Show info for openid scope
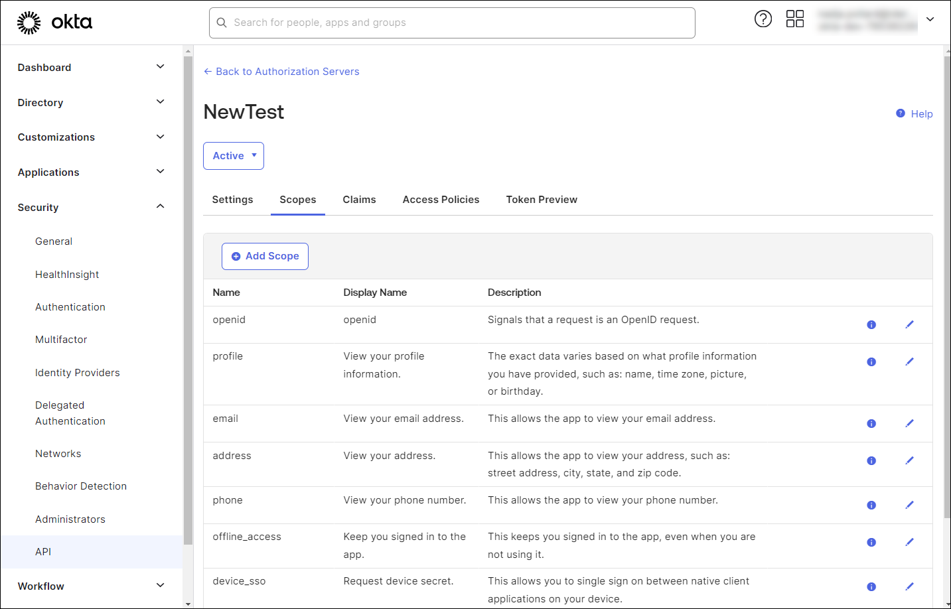Image resolution: width=951 pixels, height=609 pixels. pyautogui.click(x=871, y=324)
